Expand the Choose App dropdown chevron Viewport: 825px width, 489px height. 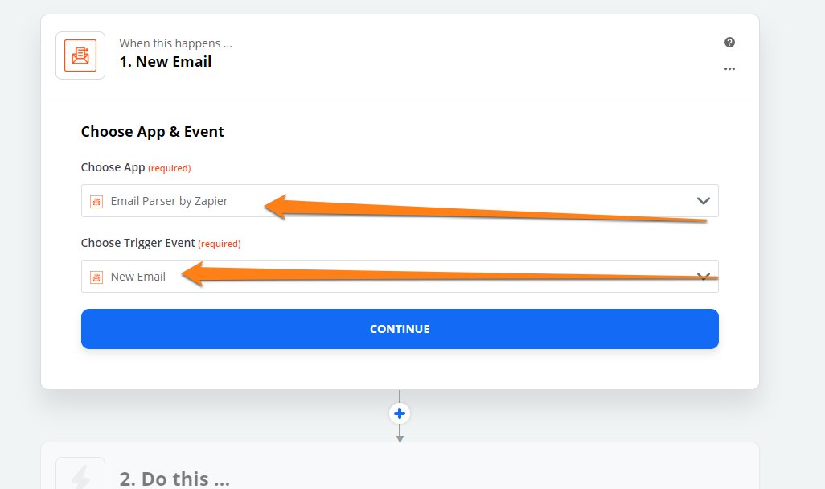[x=704, y=201]
